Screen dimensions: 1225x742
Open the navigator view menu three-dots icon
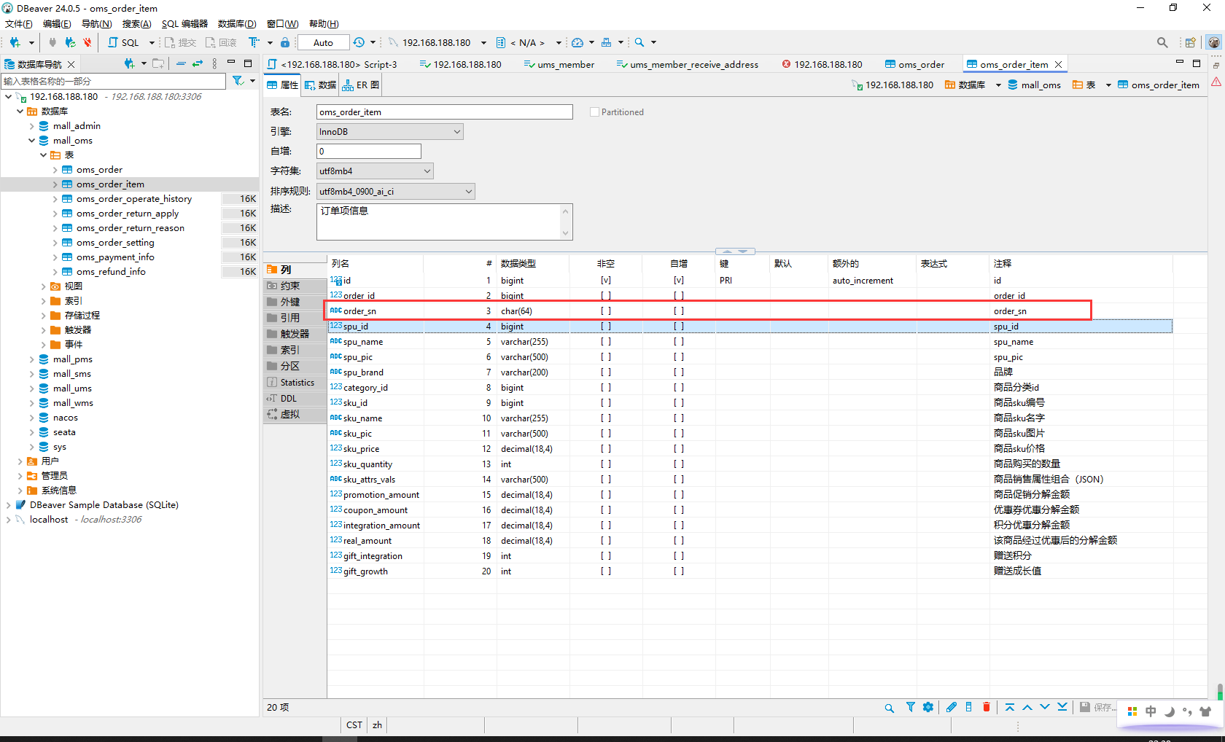214,64
